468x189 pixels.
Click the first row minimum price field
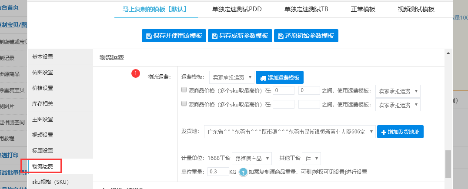[x=284, y=90]
